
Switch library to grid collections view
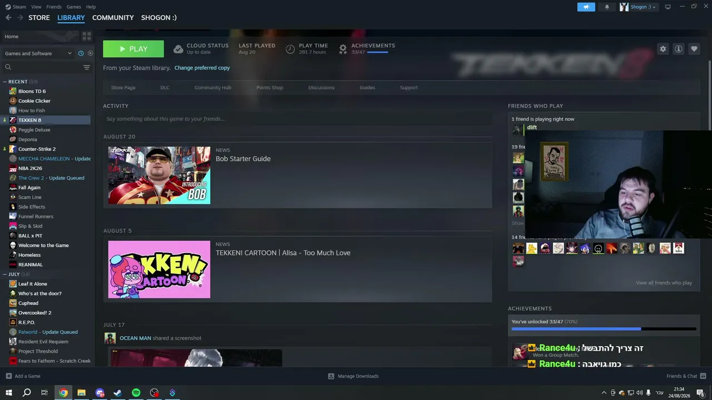[86, 36]
